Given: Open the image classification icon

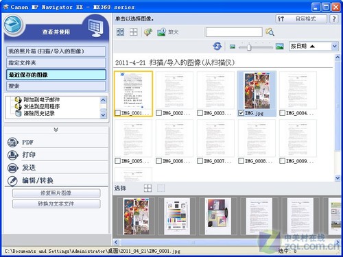Looking at the screenshot, I should (148, 32).
